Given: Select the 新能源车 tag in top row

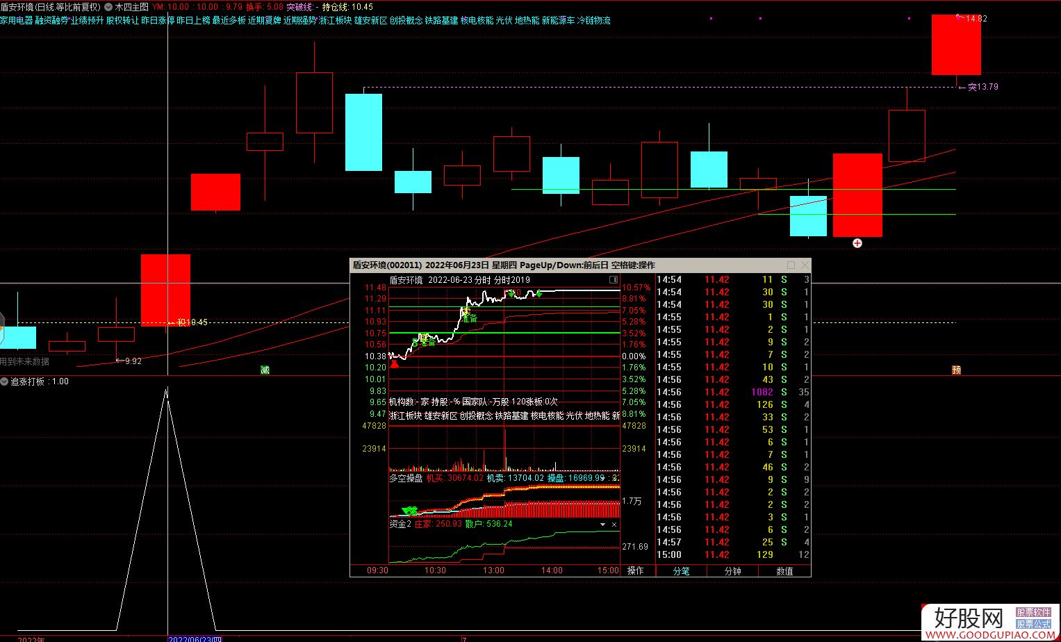Looking at the screenshot, I should 559,21.
